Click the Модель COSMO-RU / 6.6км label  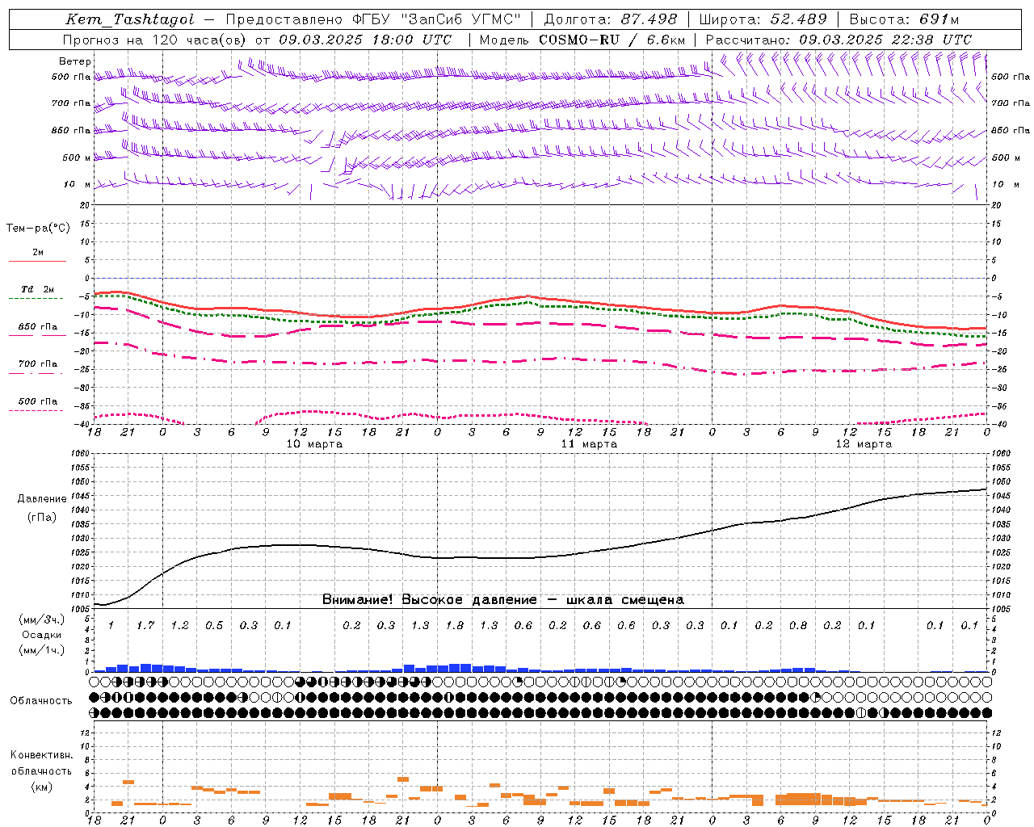click(582, 40)
